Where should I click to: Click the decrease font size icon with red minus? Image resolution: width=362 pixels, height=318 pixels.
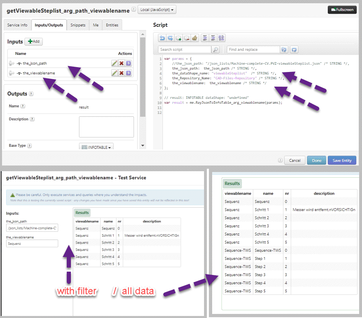tap(186, 38)
